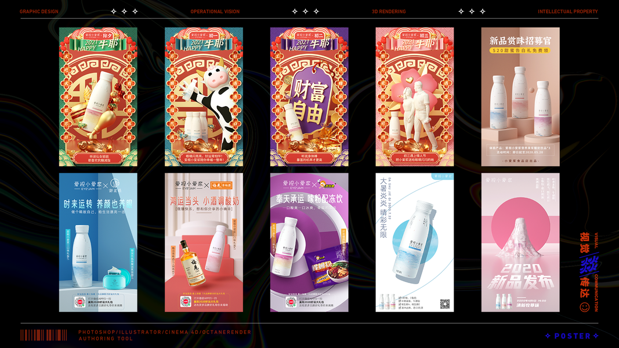Click the orange smiley face icon

pyautogui.click(x=585, y=307)
